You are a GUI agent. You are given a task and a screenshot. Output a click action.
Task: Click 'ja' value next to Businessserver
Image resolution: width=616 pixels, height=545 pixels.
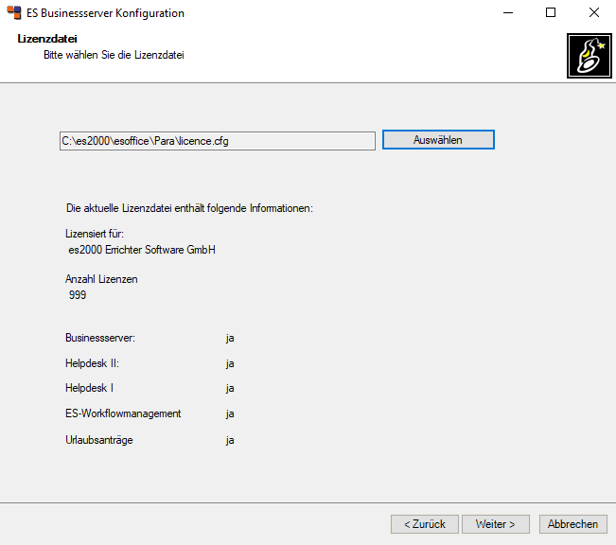click(230, 339)
